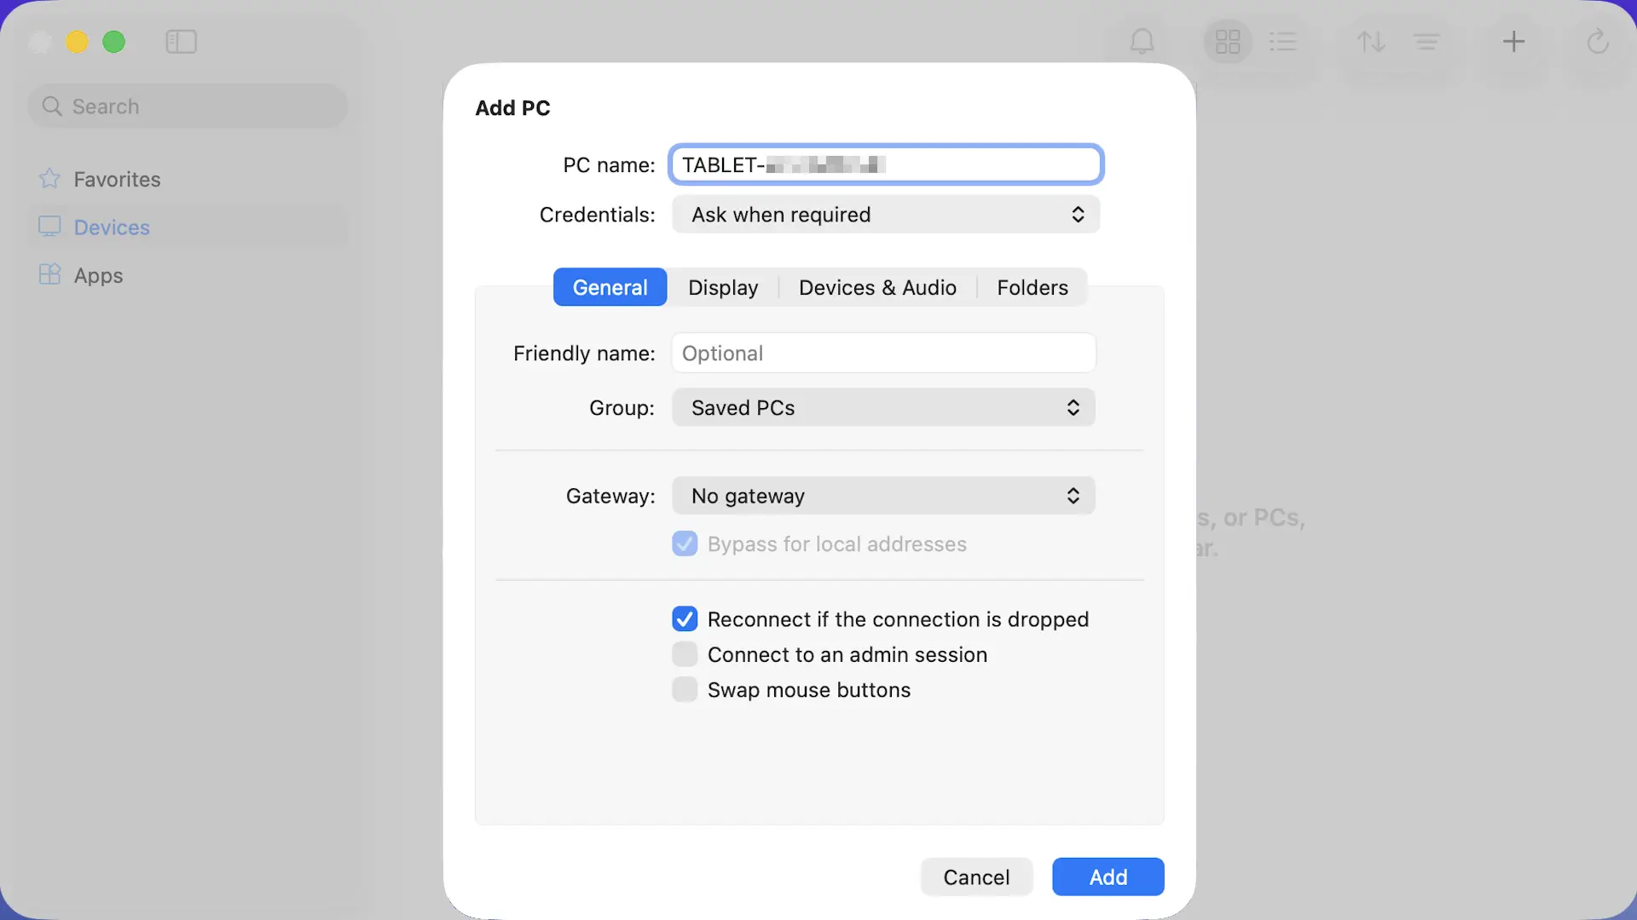Uncheck Reconnect if the connection is dropped
The height and width of the screenshot is (920, 1637).
[685, 619]
